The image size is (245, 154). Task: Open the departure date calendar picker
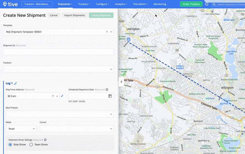click(x=110, y=96)
